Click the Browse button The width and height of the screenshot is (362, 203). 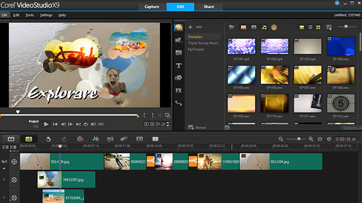[197, 127]
